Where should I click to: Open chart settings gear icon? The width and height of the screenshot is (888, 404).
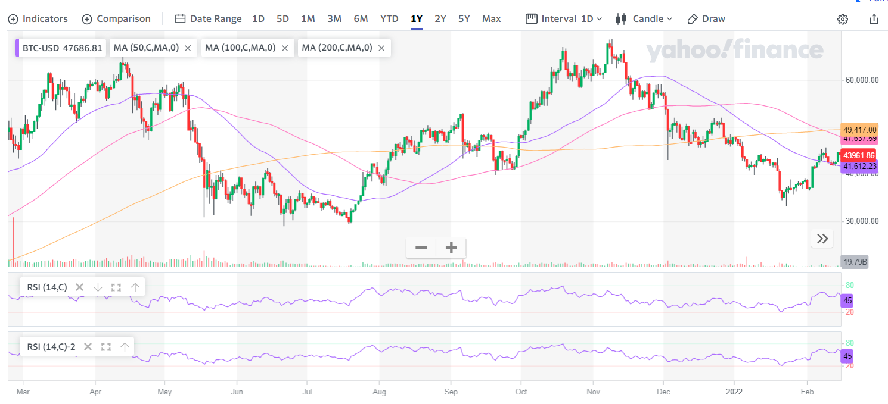coord(842,19)
